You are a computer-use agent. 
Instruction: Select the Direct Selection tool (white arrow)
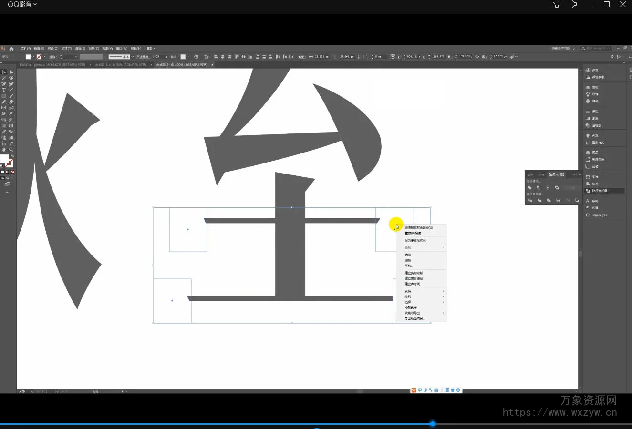[x=11, y=72]
